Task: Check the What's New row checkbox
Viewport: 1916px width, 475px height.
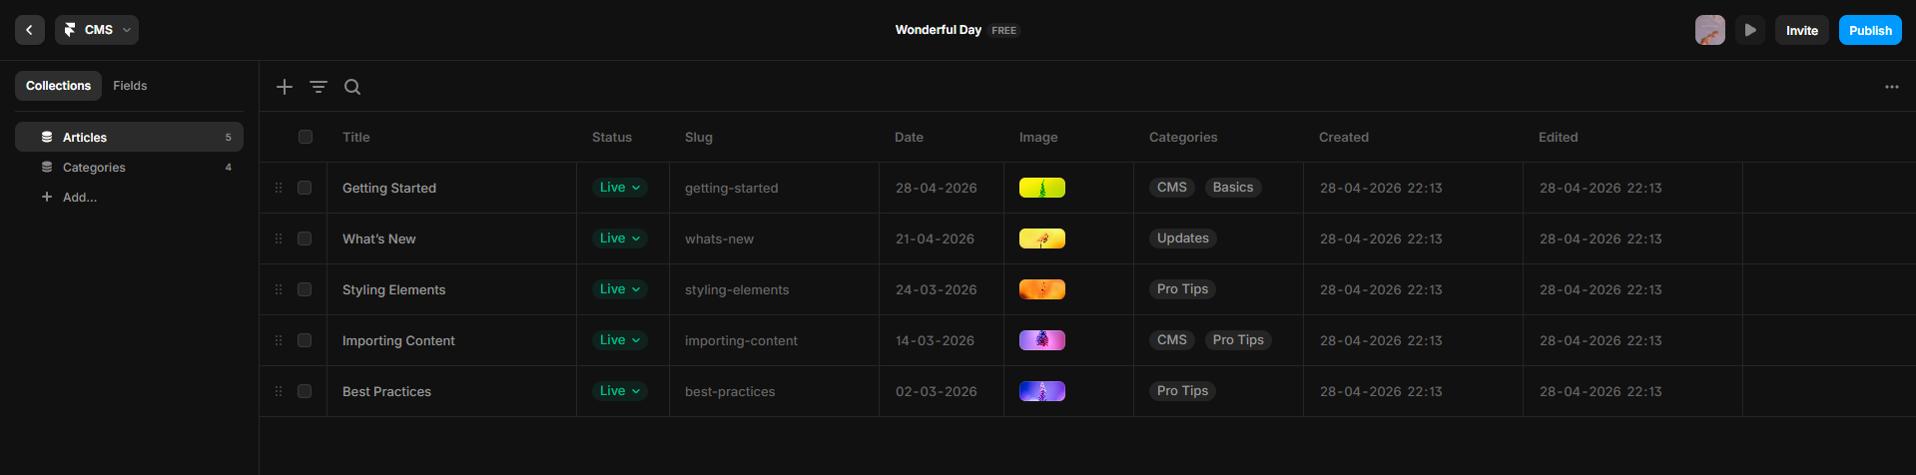Action: (305, 238)
